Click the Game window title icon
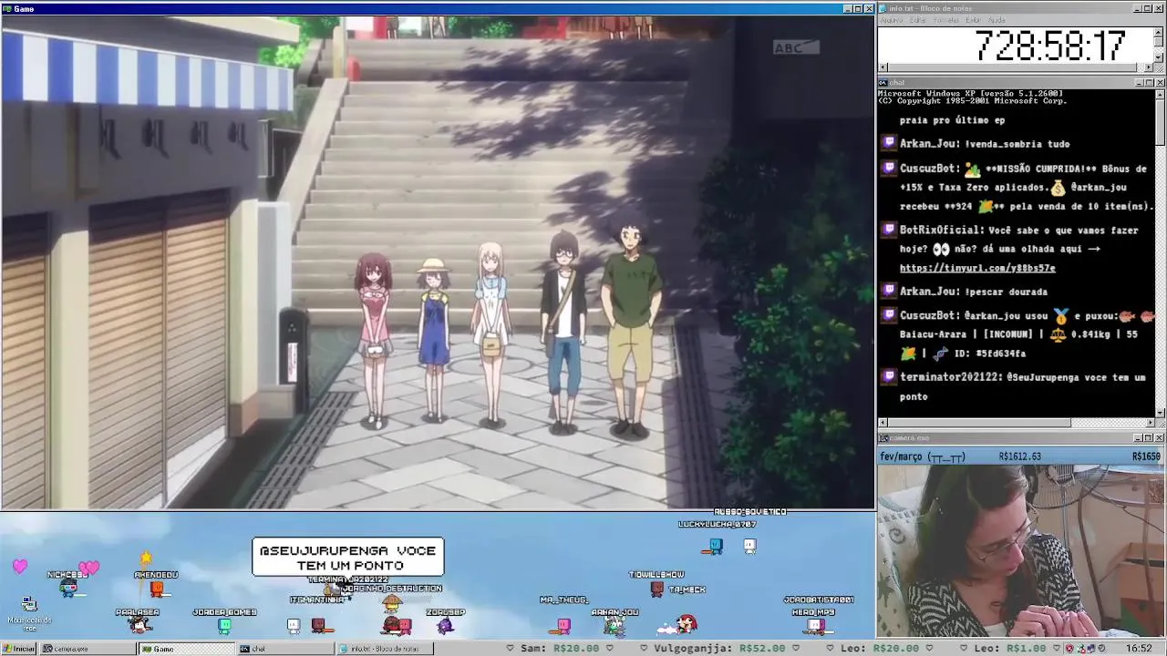The width and height of the screenshot is (1167, 656). click(6, 8)
